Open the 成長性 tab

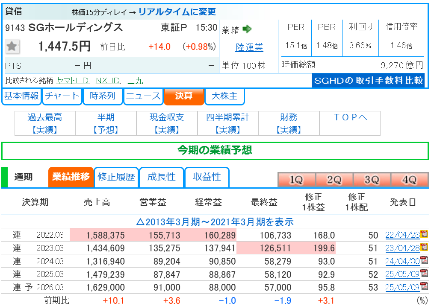[161, 177]
